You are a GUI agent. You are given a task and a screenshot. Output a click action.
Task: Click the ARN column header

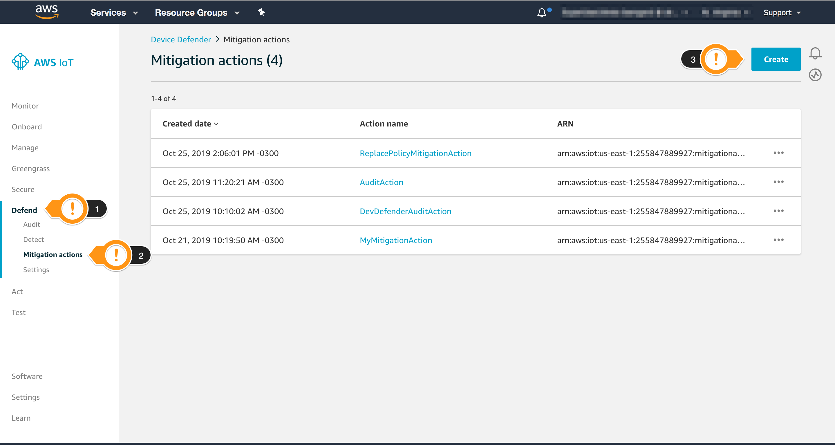[x=565, y=124]
